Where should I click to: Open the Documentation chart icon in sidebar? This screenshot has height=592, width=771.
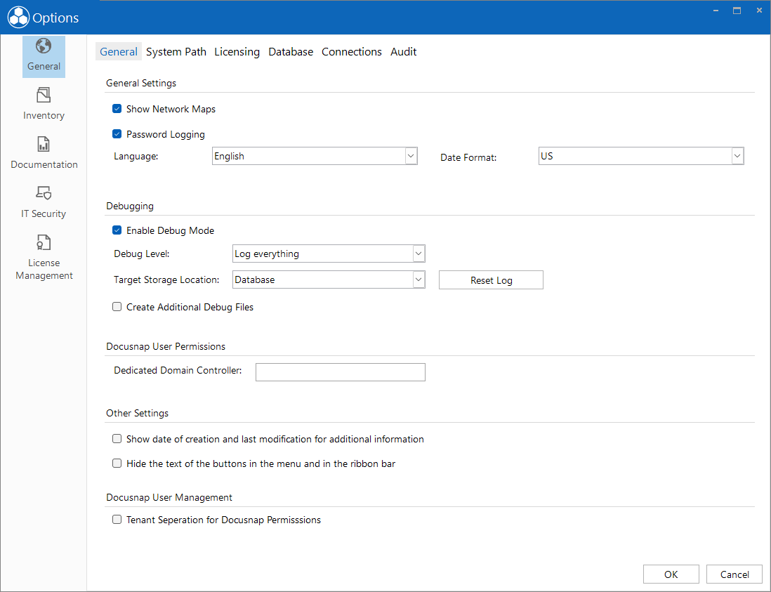pyautogui.click(x=44, y=144)
